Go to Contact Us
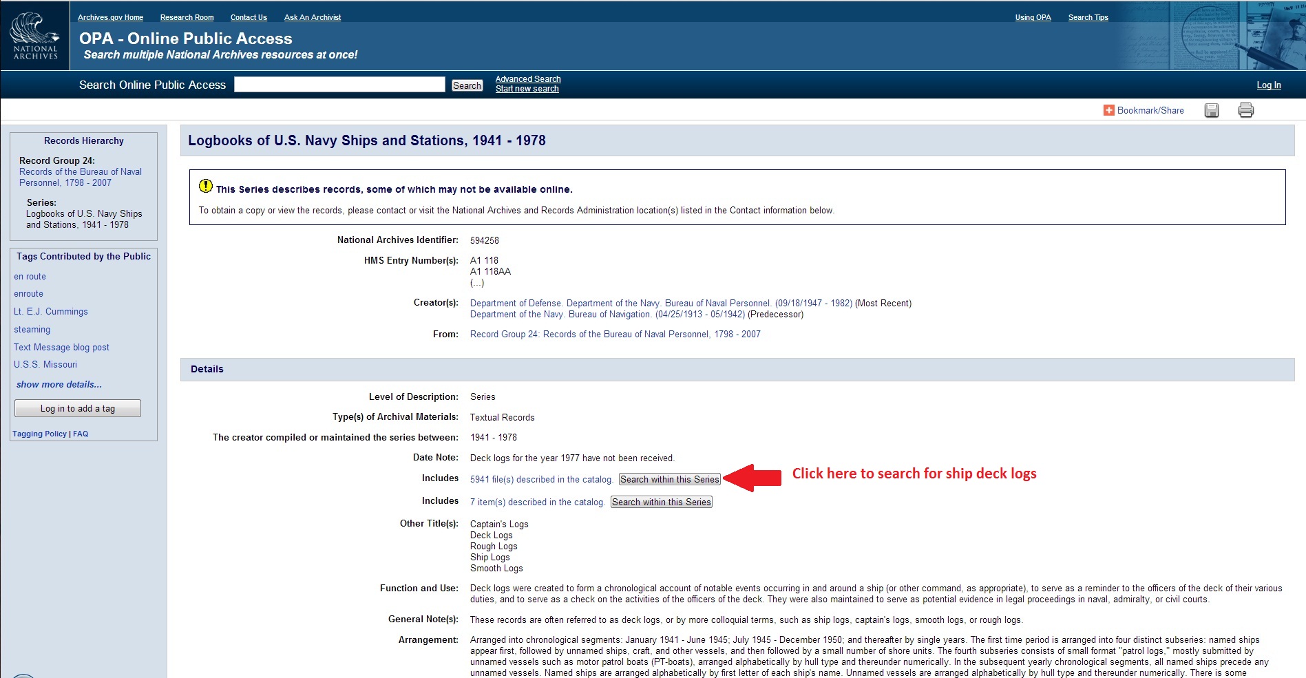 tap(249, 17)
